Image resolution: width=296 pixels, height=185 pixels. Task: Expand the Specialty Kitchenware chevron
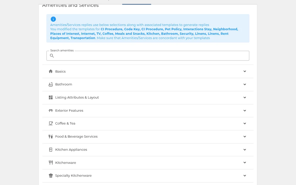[x=245, y=176]
